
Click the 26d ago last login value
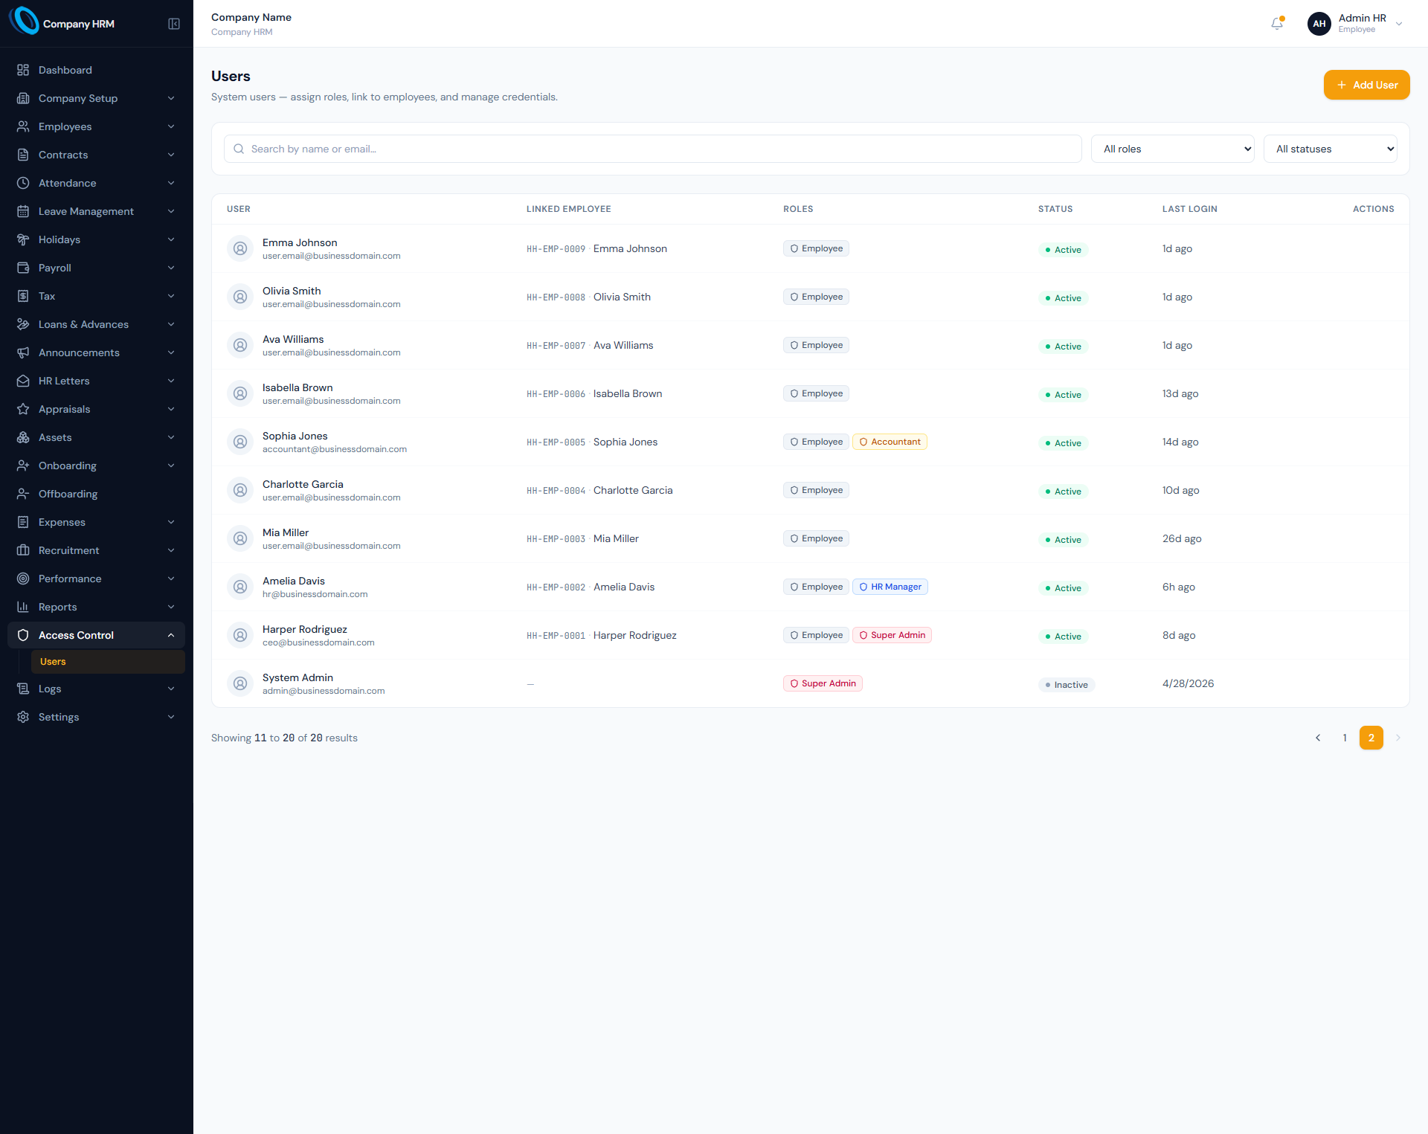coord(1182,538)
